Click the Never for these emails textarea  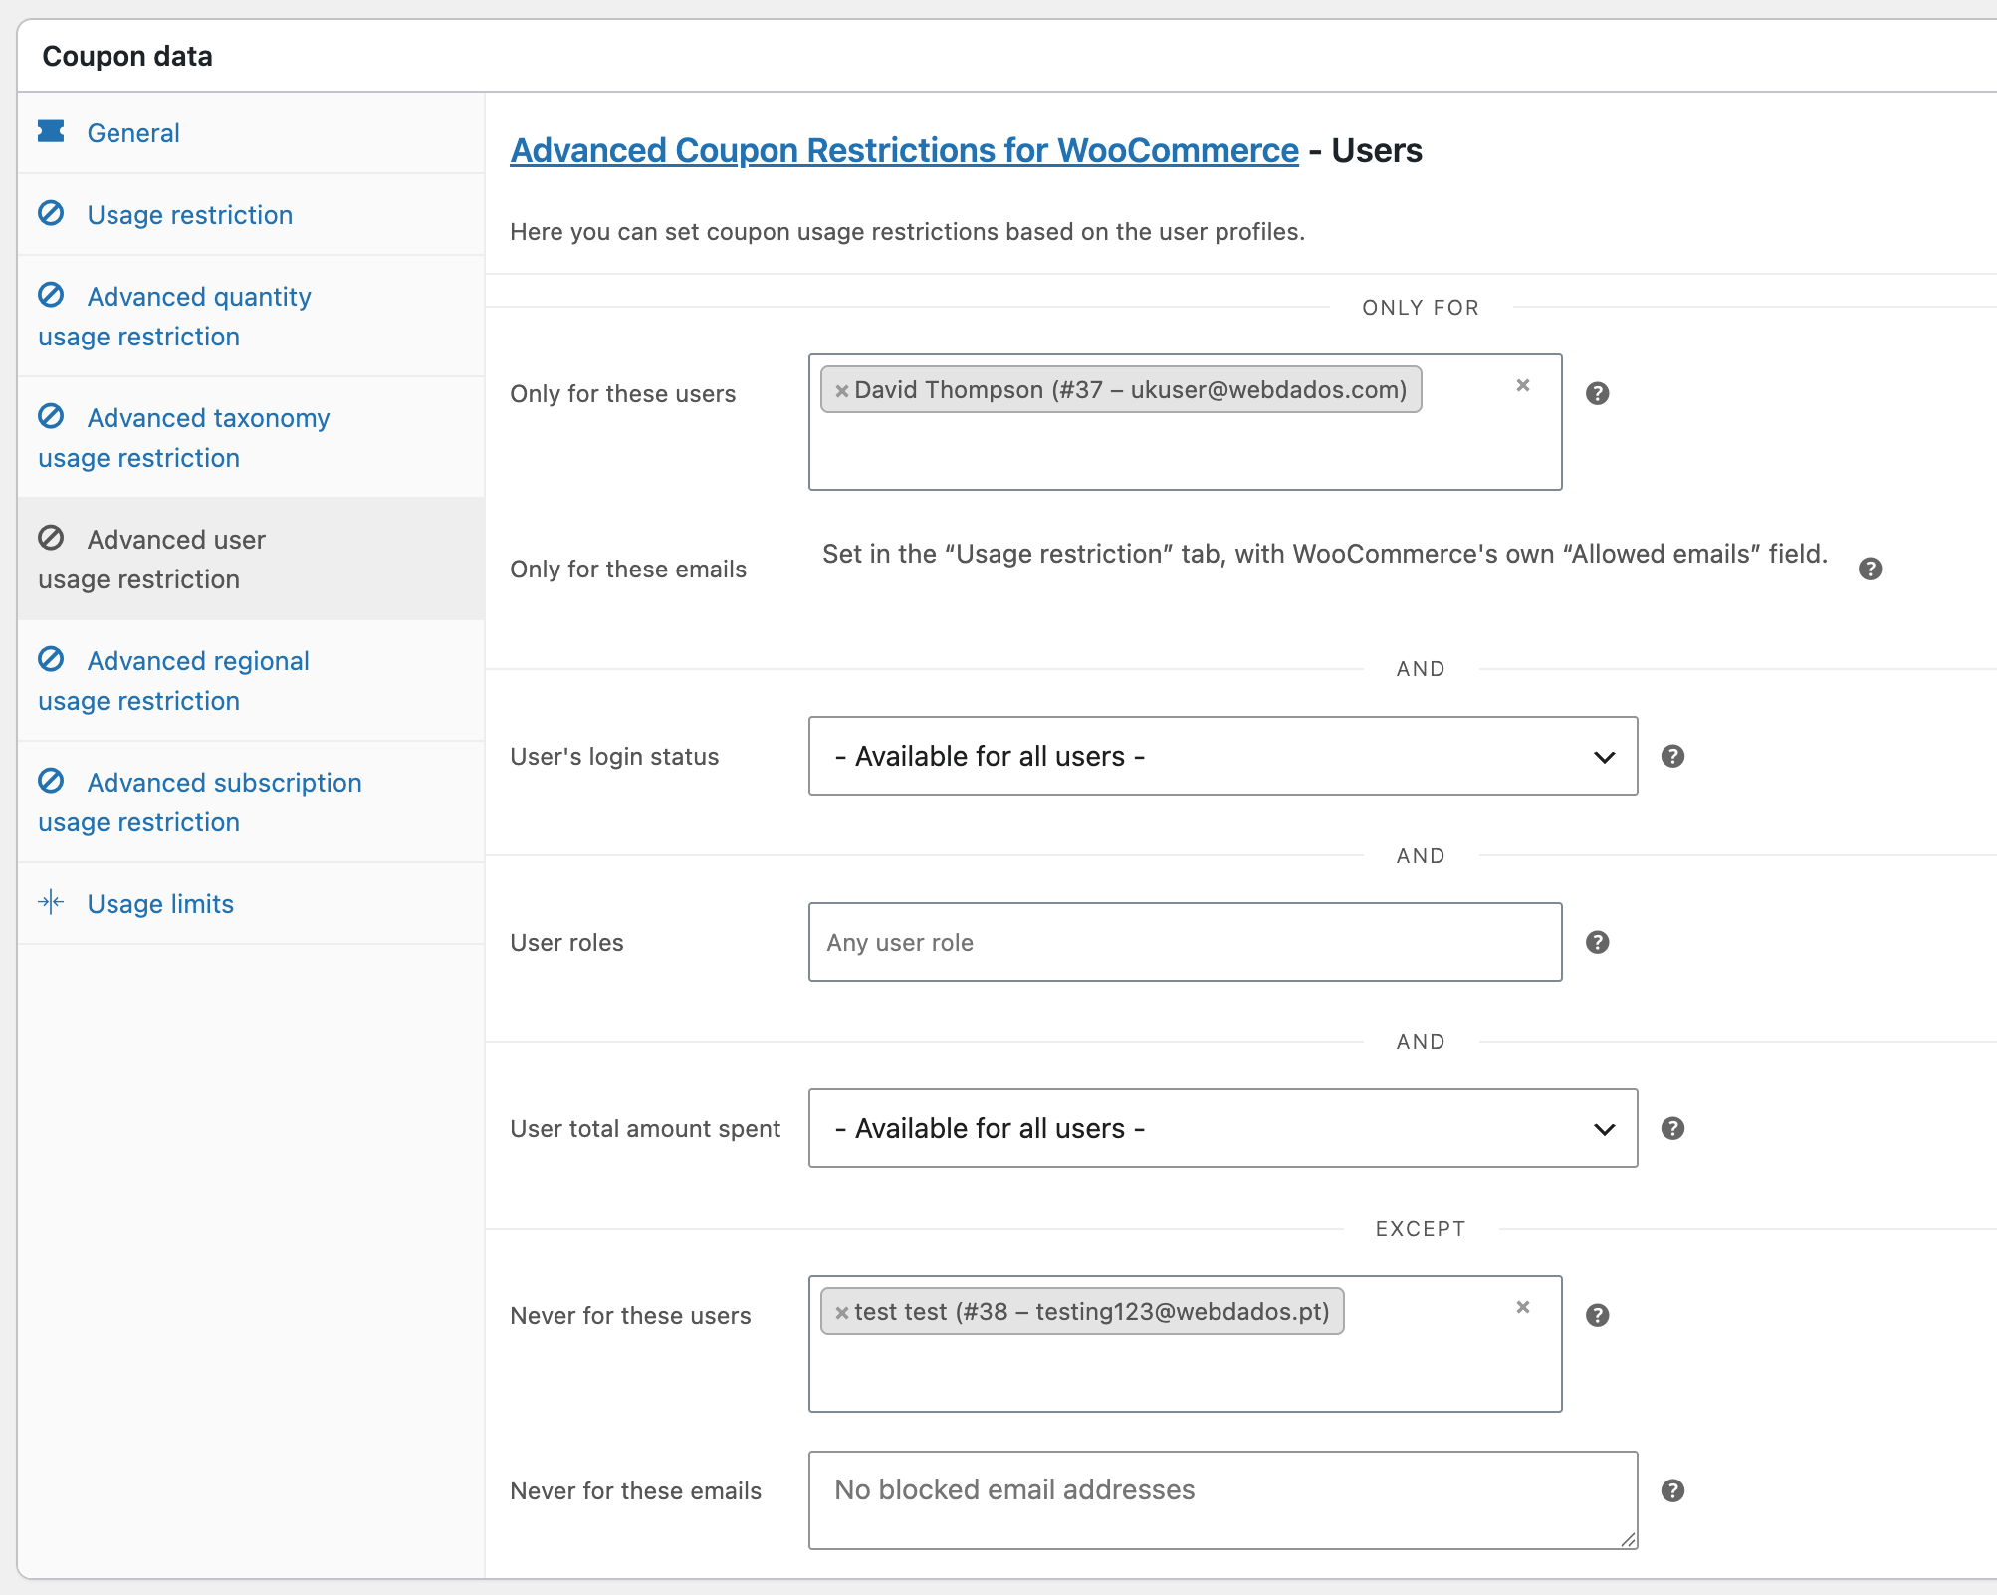tap(1222, 1500)
